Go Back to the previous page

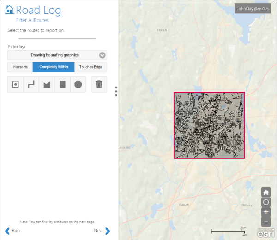click(x=13, y=231)
